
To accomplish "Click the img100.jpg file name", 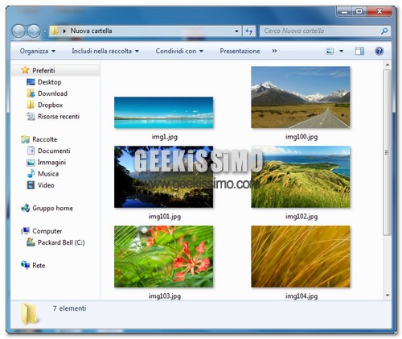I will coord(301,137).
